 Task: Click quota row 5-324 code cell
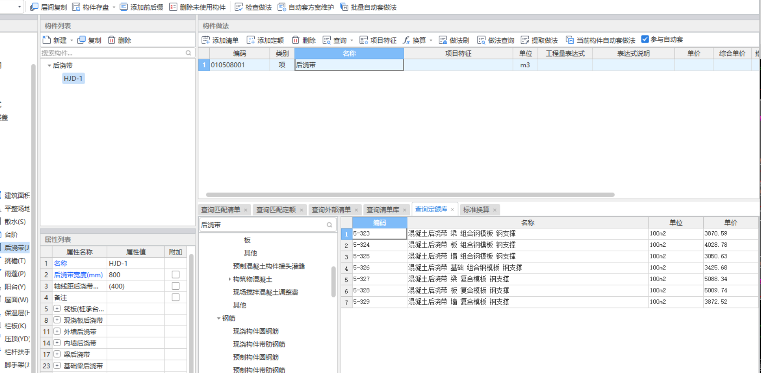tap(379, 245)
